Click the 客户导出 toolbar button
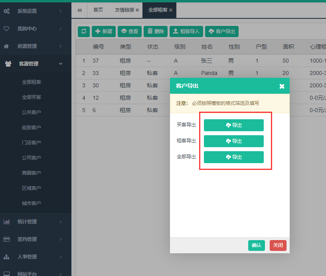326x276 pixels. (221, 32)
